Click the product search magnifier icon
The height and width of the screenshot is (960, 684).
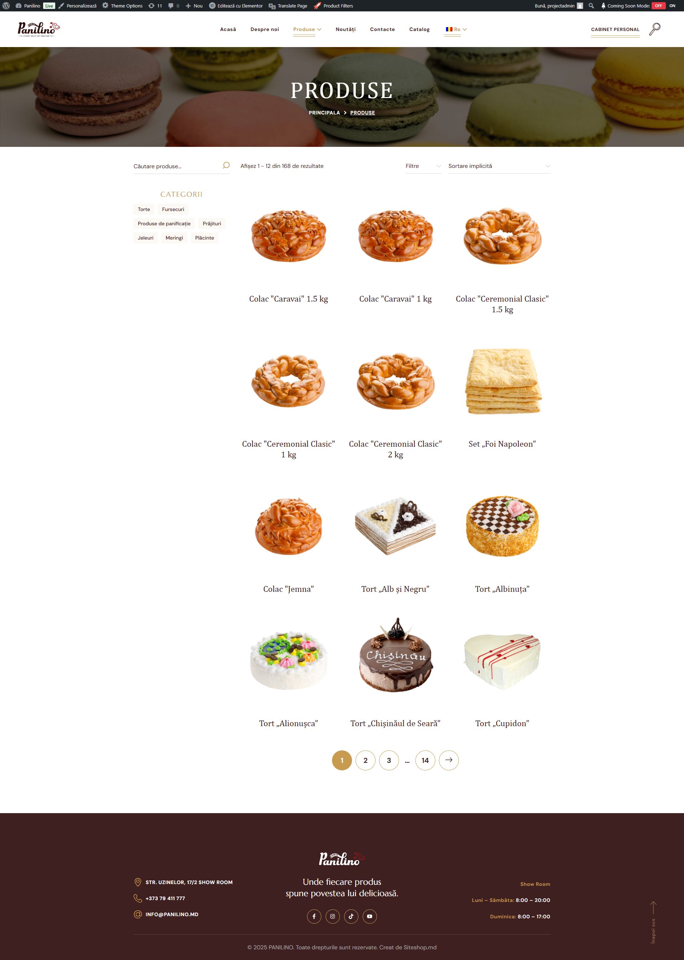(226, 165)
